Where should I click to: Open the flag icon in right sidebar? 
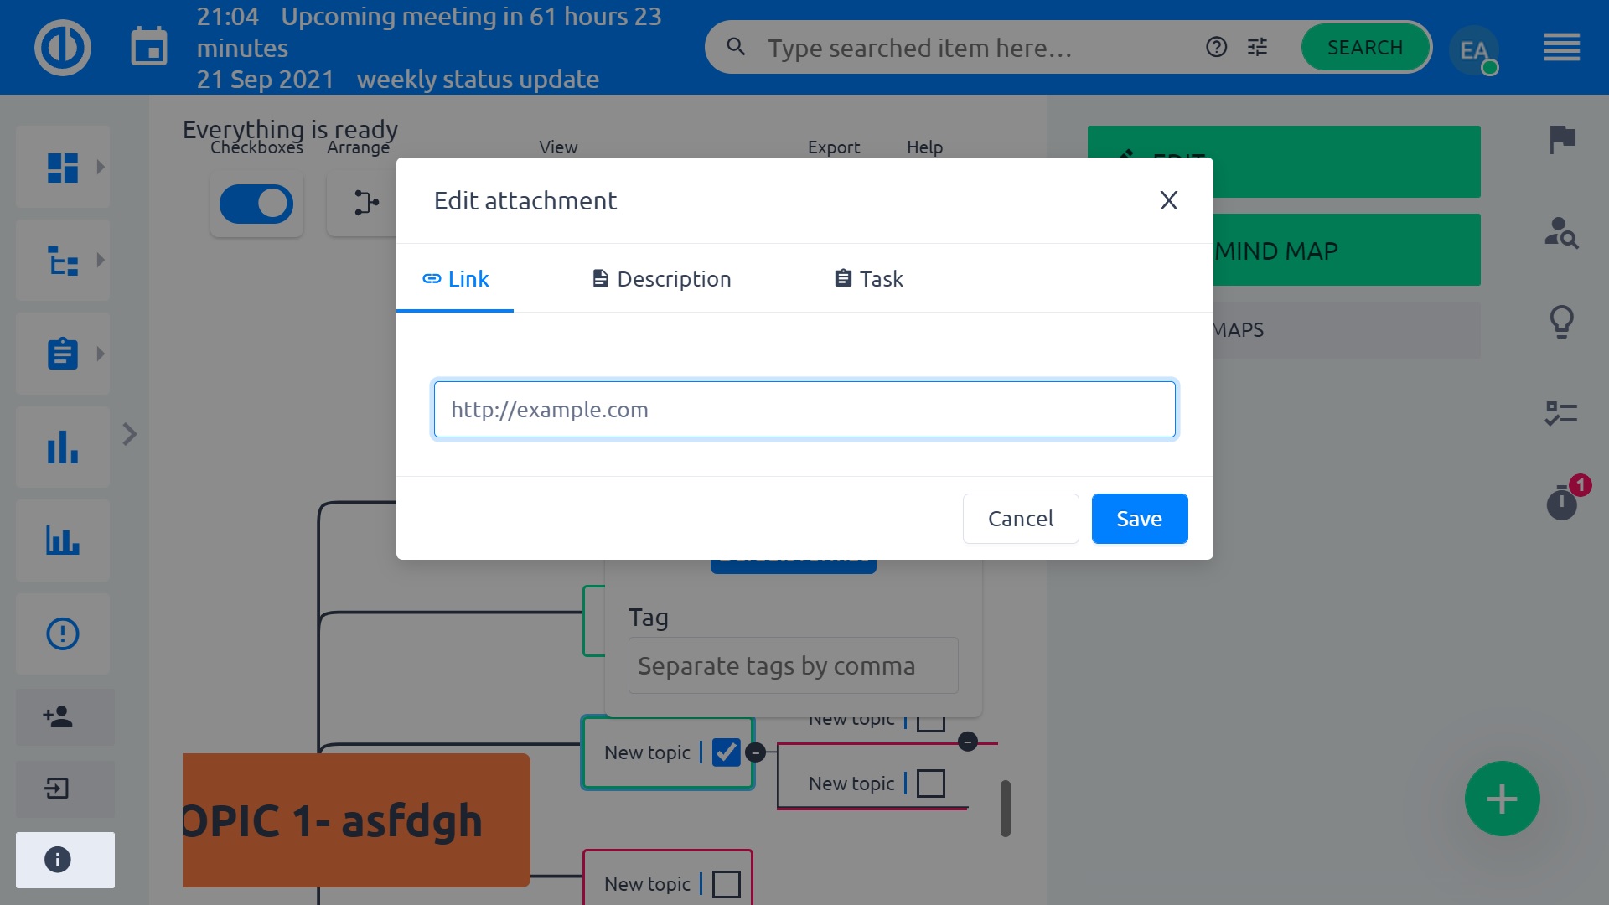1562,139
